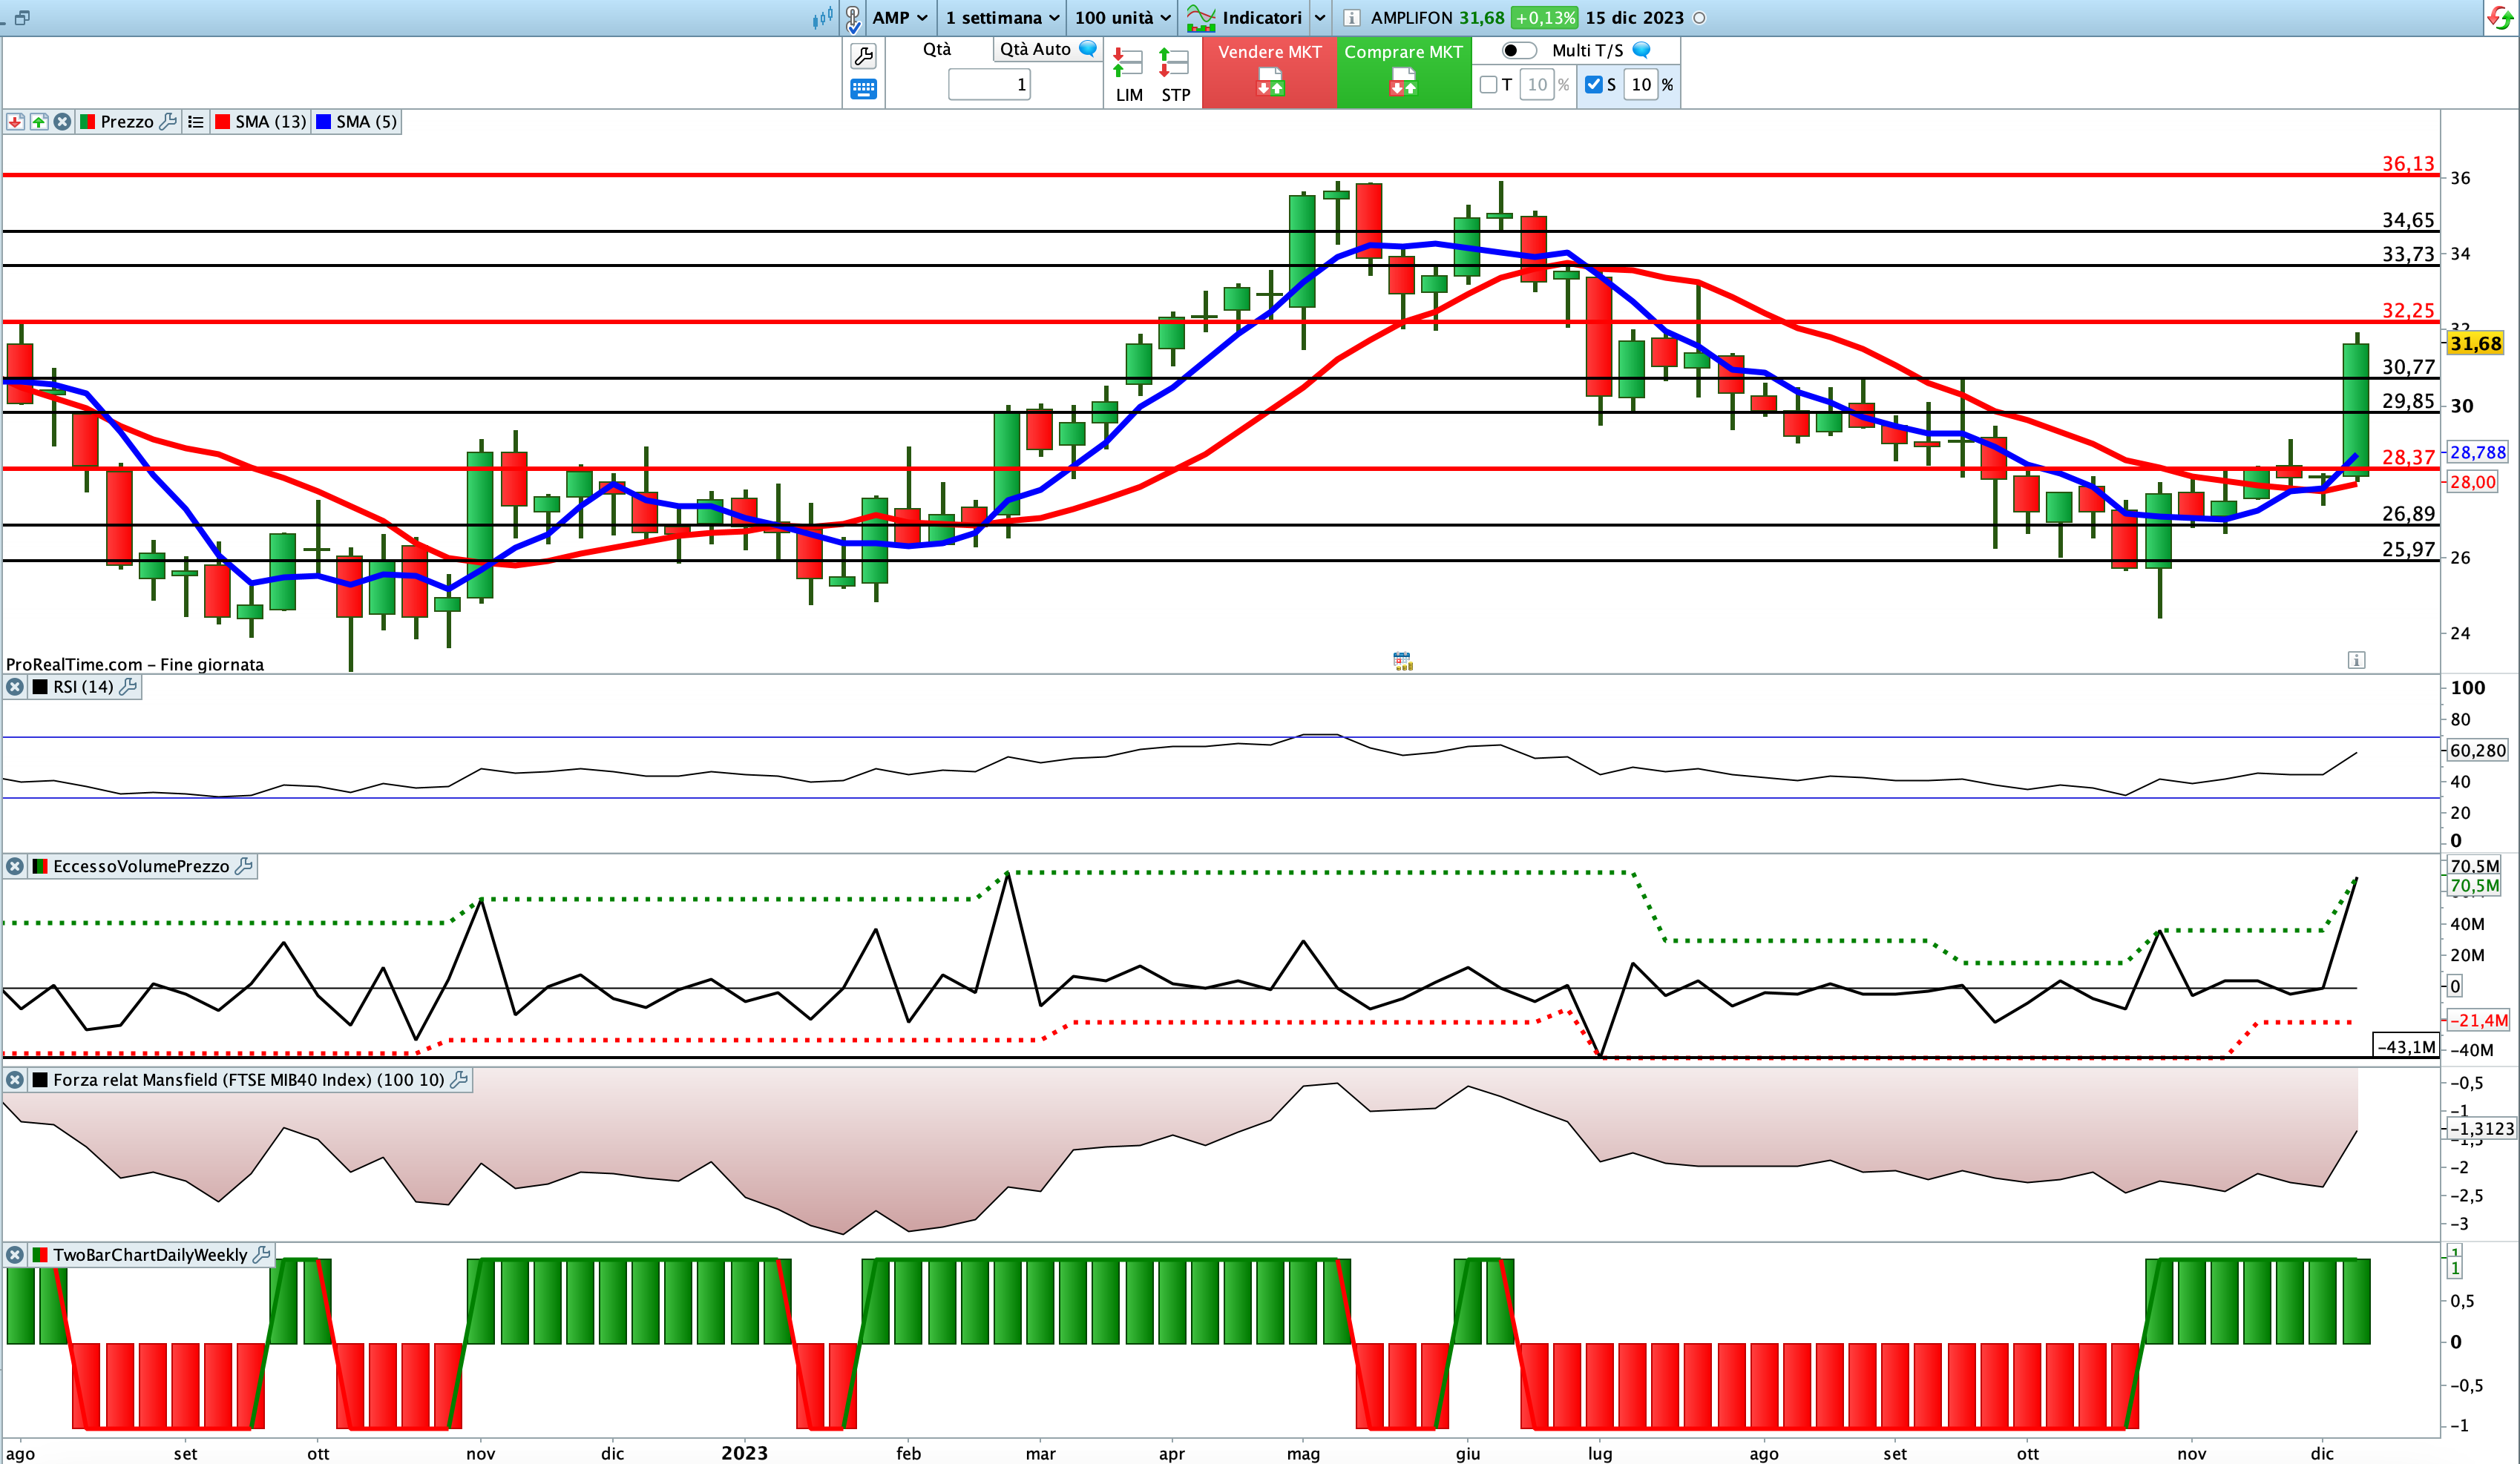Viewport: 2520px width, 1464px height.
Task: Click the Qtà Auto help bubble
Action: (x=1088, y=48)
